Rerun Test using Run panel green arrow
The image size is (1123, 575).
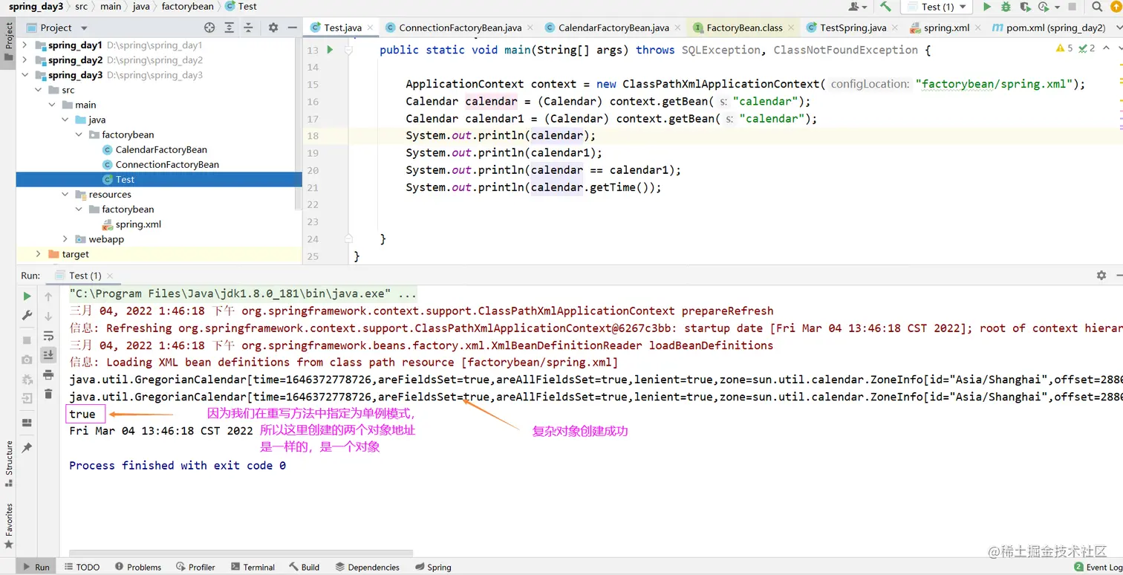pos(27,296)
